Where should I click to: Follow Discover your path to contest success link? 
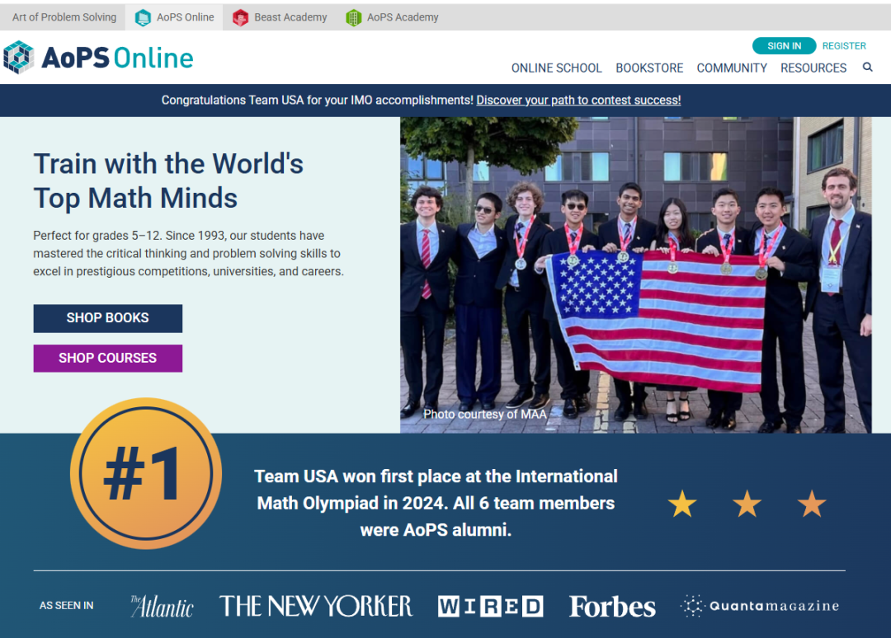tap(578, 100)
